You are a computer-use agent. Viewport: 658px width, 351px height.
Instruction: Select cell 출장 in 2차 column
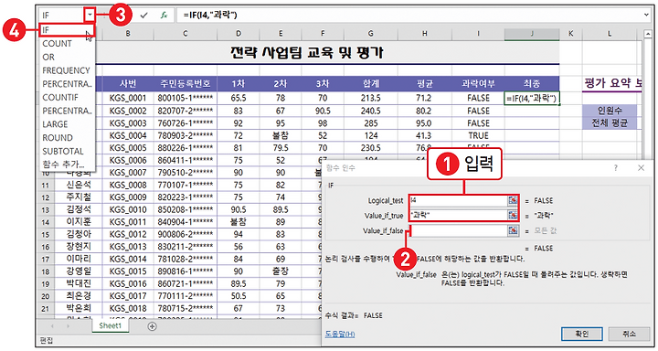[280, 271]
